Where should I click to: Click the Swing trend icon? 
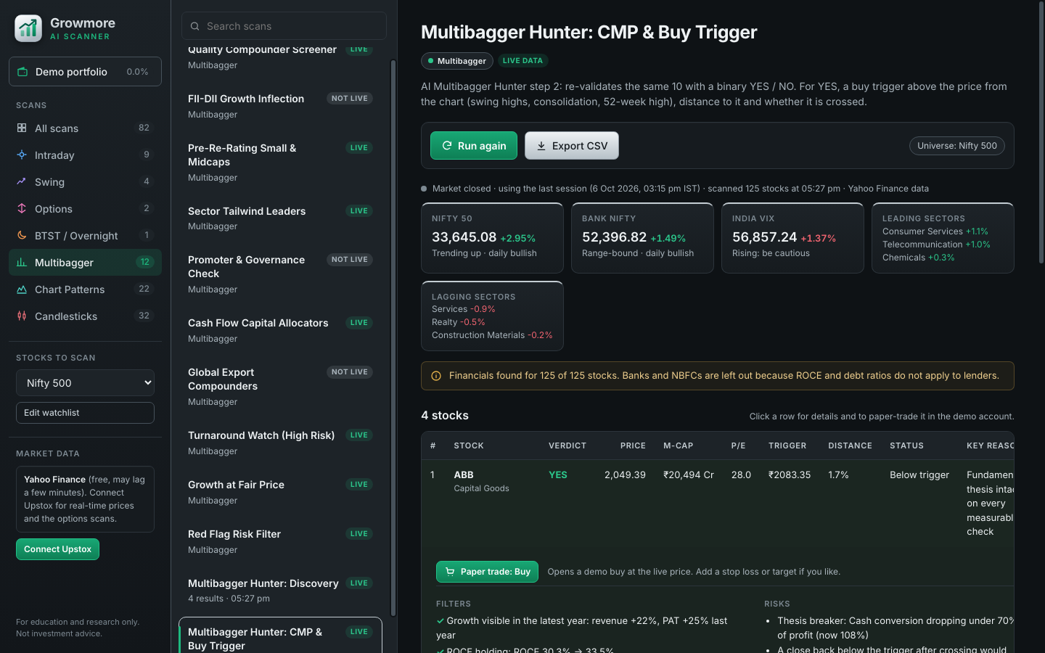[22, 181]
